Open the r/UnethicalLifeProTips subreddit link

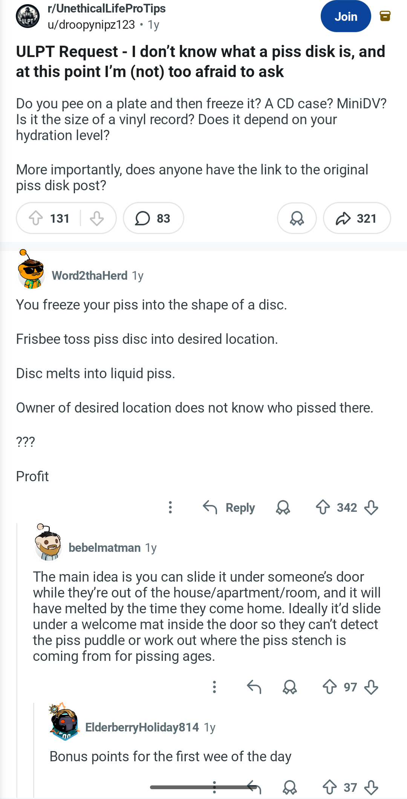click(x=107, y=8)
